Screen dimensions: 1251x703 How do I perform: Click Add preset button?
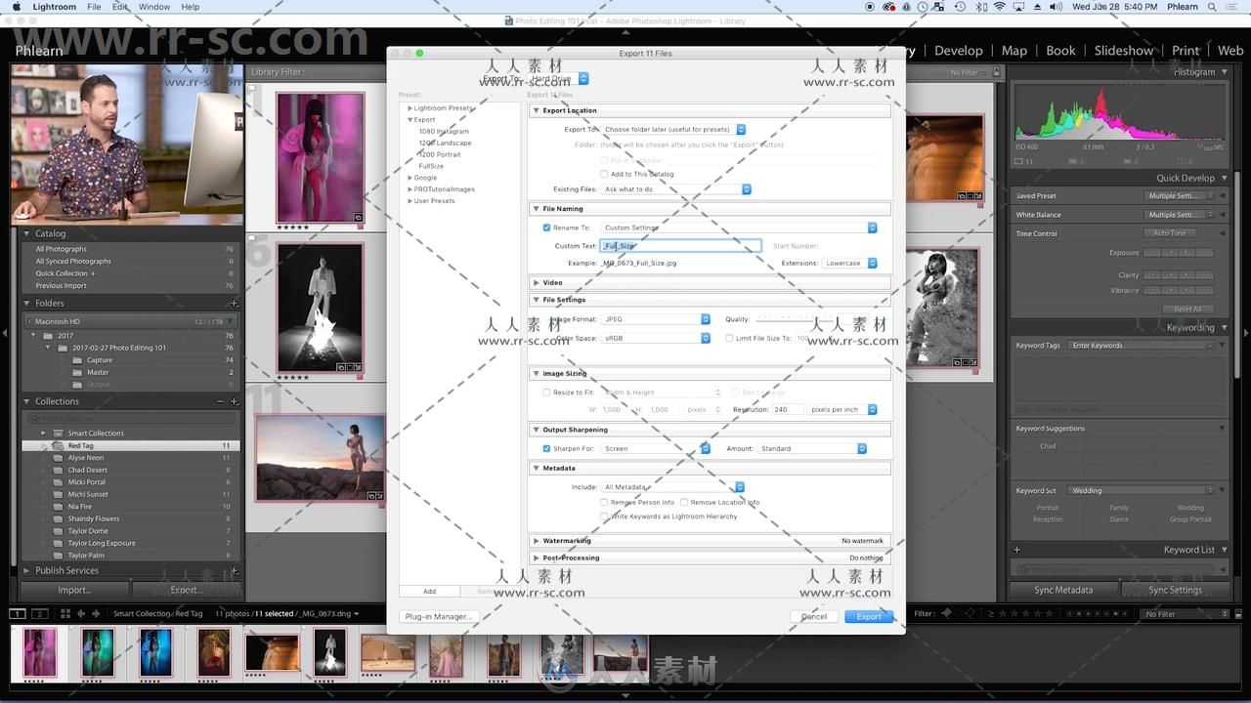point(429,591)
